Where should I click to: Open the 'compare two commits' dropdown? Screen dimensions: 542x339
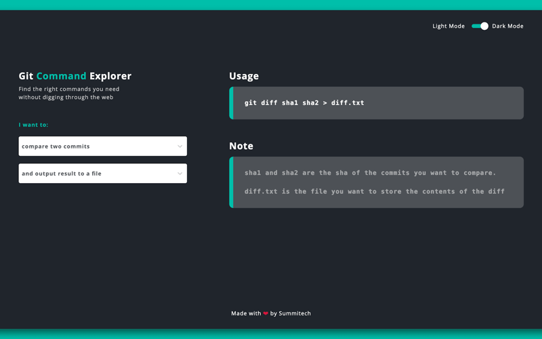coord(103,146)
